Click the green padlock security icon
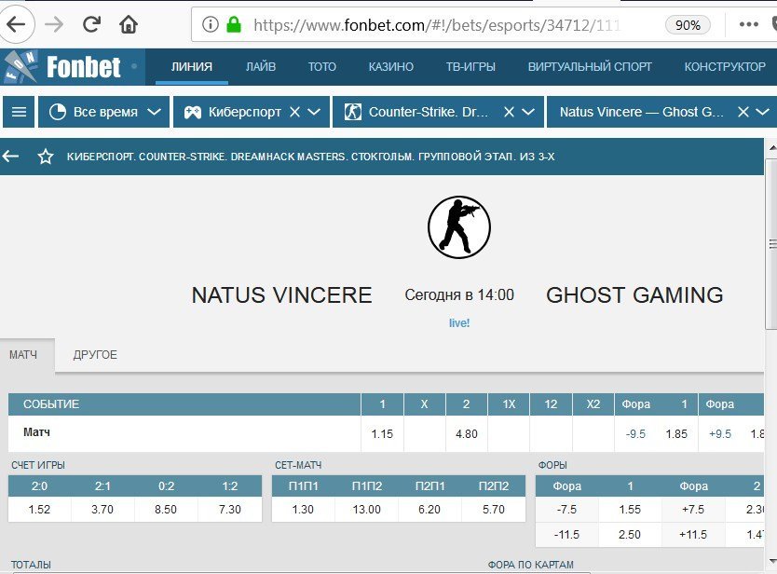 (x=234, y=24)
